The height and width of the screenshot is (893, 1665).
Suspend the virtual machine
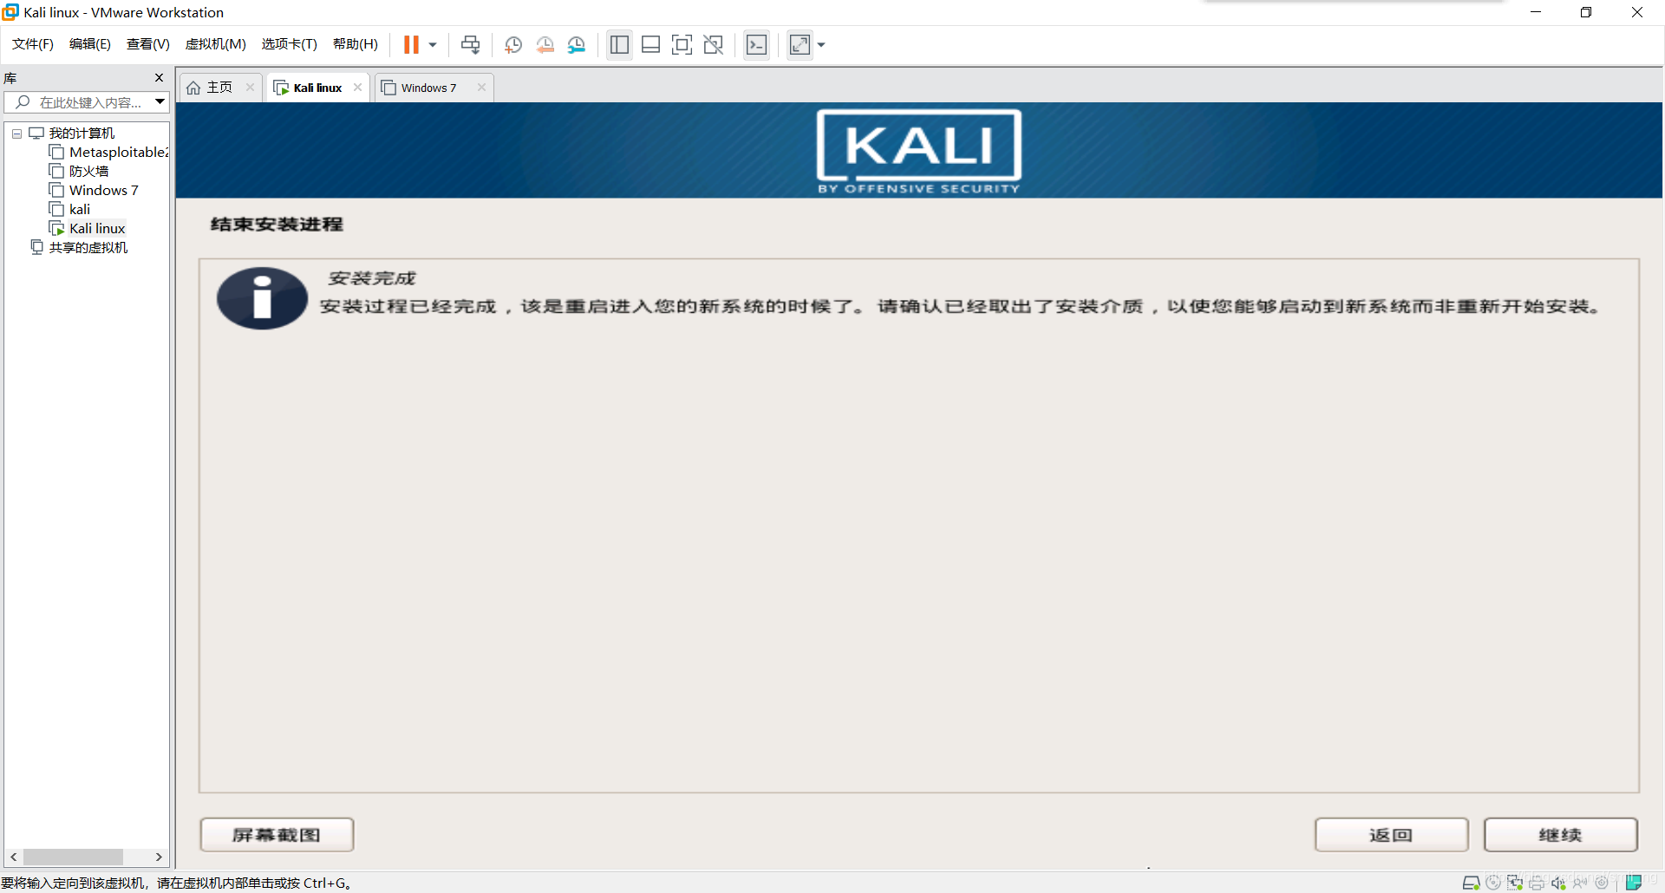[412, 44]
